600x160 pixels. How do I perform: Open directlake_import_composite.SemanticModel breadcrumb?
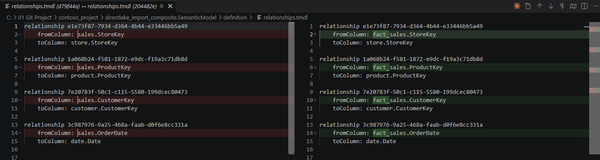click(164, 17)
